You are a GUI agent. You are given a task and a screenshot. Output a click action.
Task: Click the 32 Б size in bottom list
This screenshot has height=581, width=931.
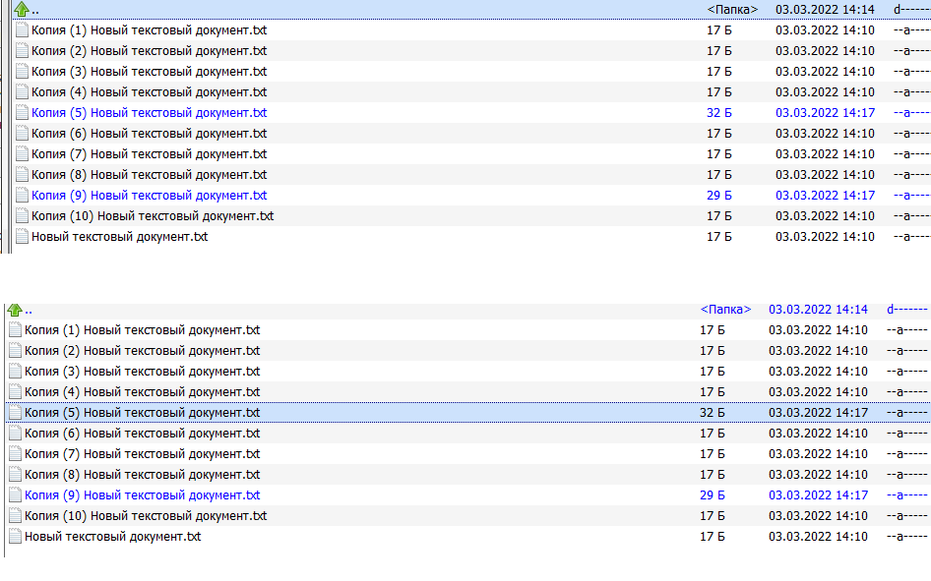coord(712,413)
